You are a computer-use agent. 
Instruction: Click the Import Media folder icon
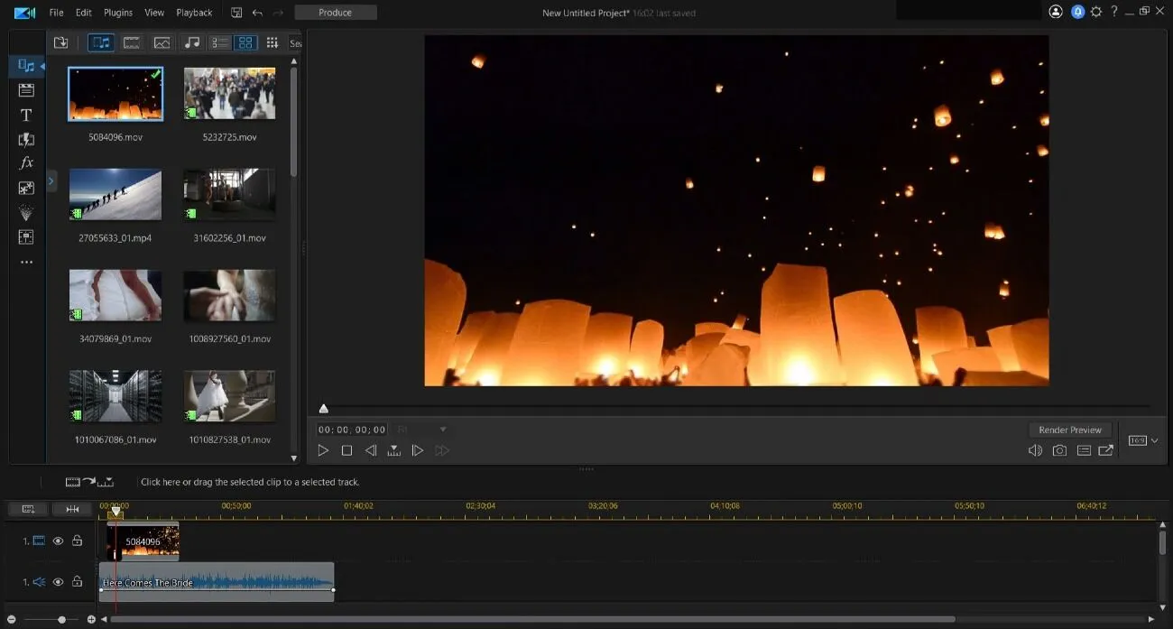tap(60, 42)
